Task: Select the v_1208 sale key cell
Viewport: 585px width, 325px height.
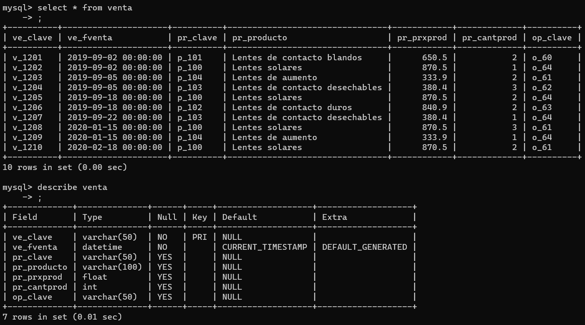Action: click(x=27, y=128)
